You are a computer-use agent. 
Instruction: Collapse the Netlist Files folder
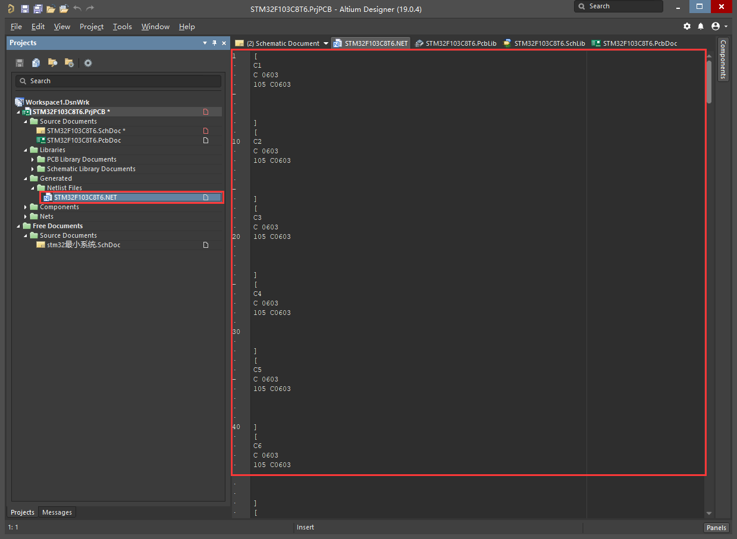pos(33,188)
